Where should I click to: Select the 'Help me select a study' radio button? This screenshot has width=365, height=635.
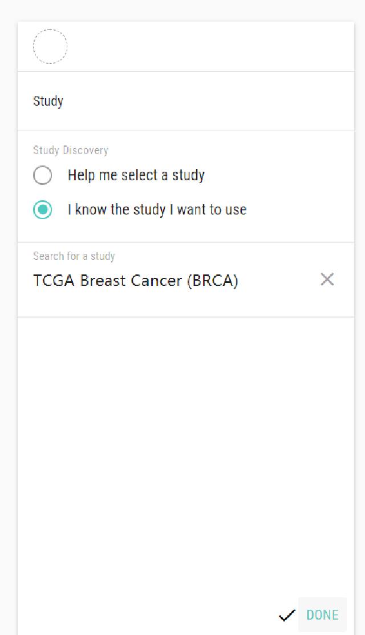pos(43,175)
